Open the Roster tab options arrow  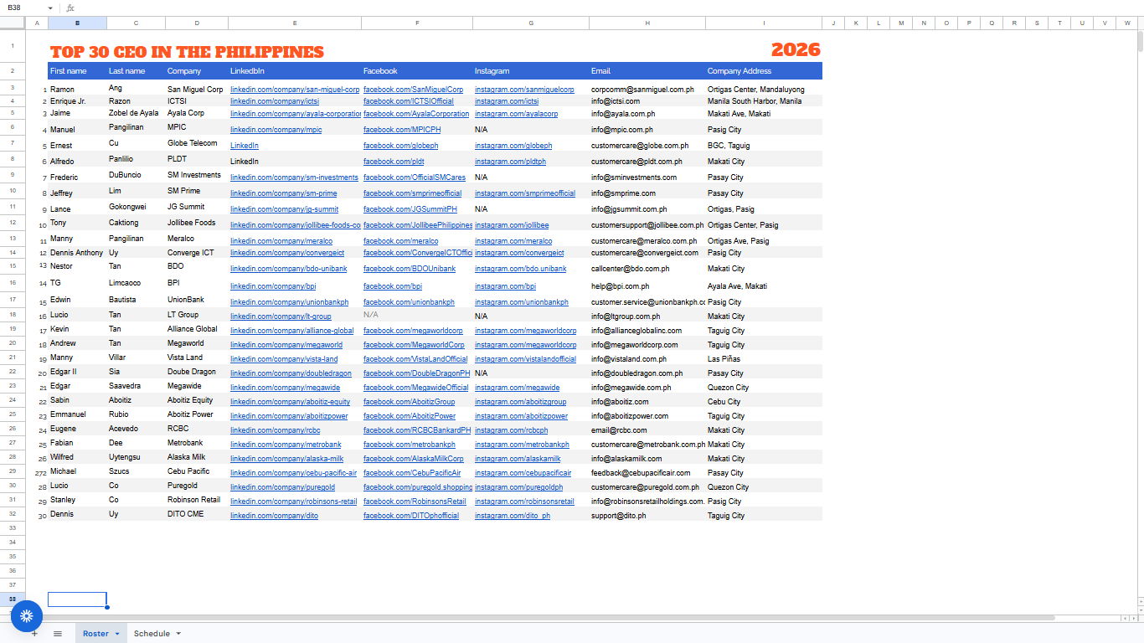pos(117,634)
